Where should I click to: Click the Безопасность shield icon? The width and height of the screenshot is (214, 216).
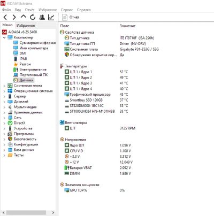10,139
